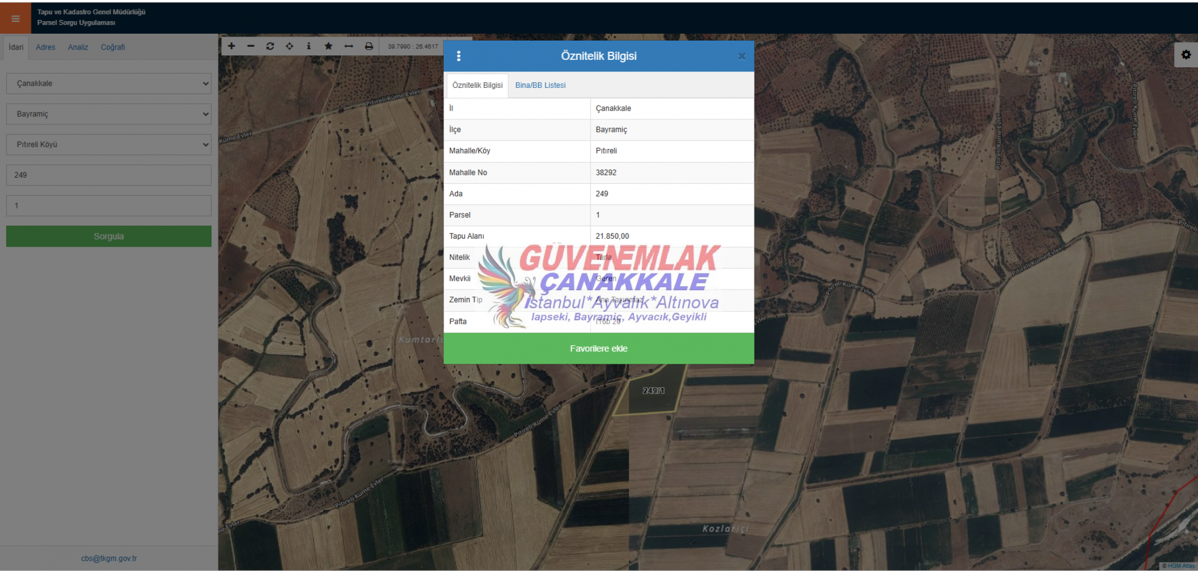1198x571 pixels.
Task: Open the three-dot menu in Öznitelik Bilgisi
Action: [x=458, y=56]
